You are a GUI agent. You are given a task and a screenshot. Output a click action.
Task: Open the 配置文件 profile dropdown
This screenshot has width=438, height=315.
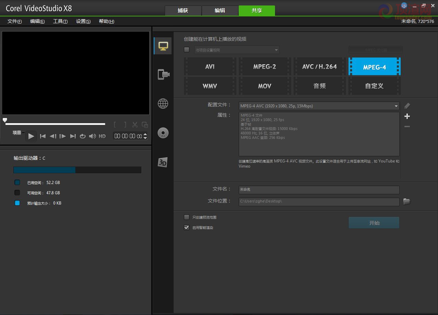point(319,106)
